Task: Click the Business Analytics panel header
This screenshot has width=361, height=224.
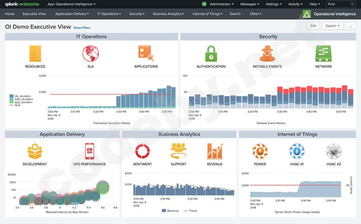Action: tap(179, 134)
